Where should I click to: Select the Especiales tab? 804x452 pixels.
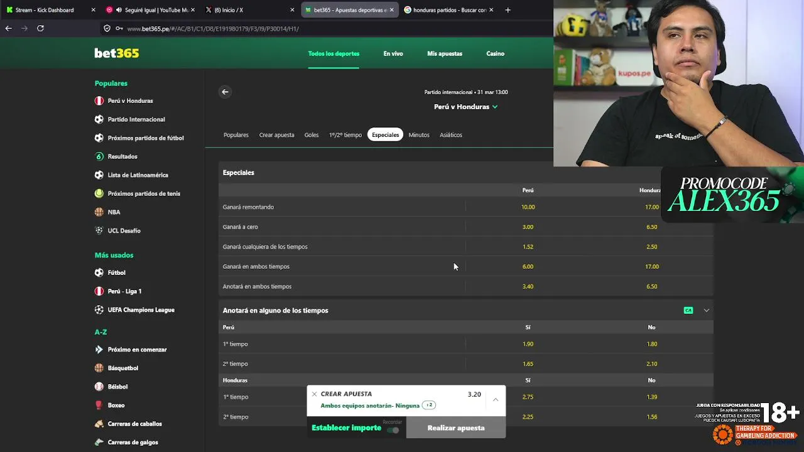click(x=385, y=135)
